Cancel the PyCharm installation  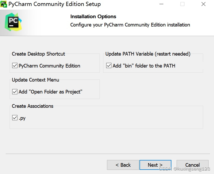tap(192, 165)
